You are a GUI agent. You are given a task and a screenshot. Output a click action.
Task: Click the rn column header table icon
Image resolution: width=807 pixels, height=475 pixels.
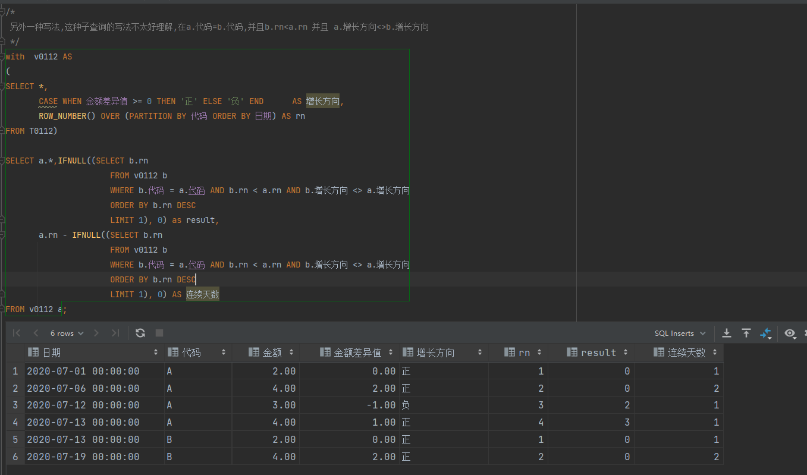(x=510, y=353)
